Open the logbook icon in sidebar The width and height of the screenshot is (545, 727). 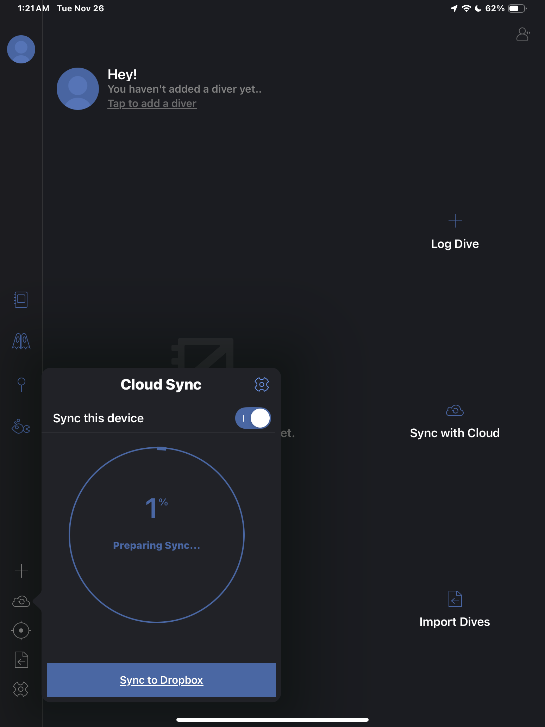pos(21,300)
